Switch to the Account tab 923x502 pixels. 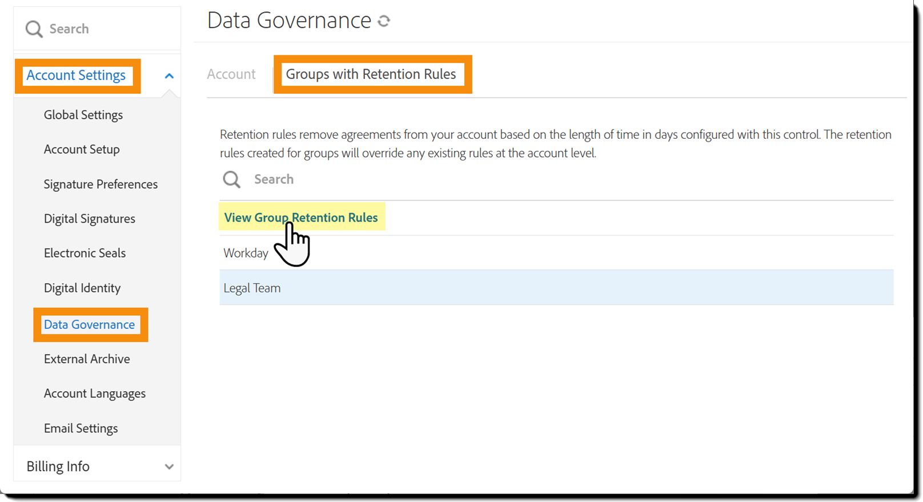231,74
